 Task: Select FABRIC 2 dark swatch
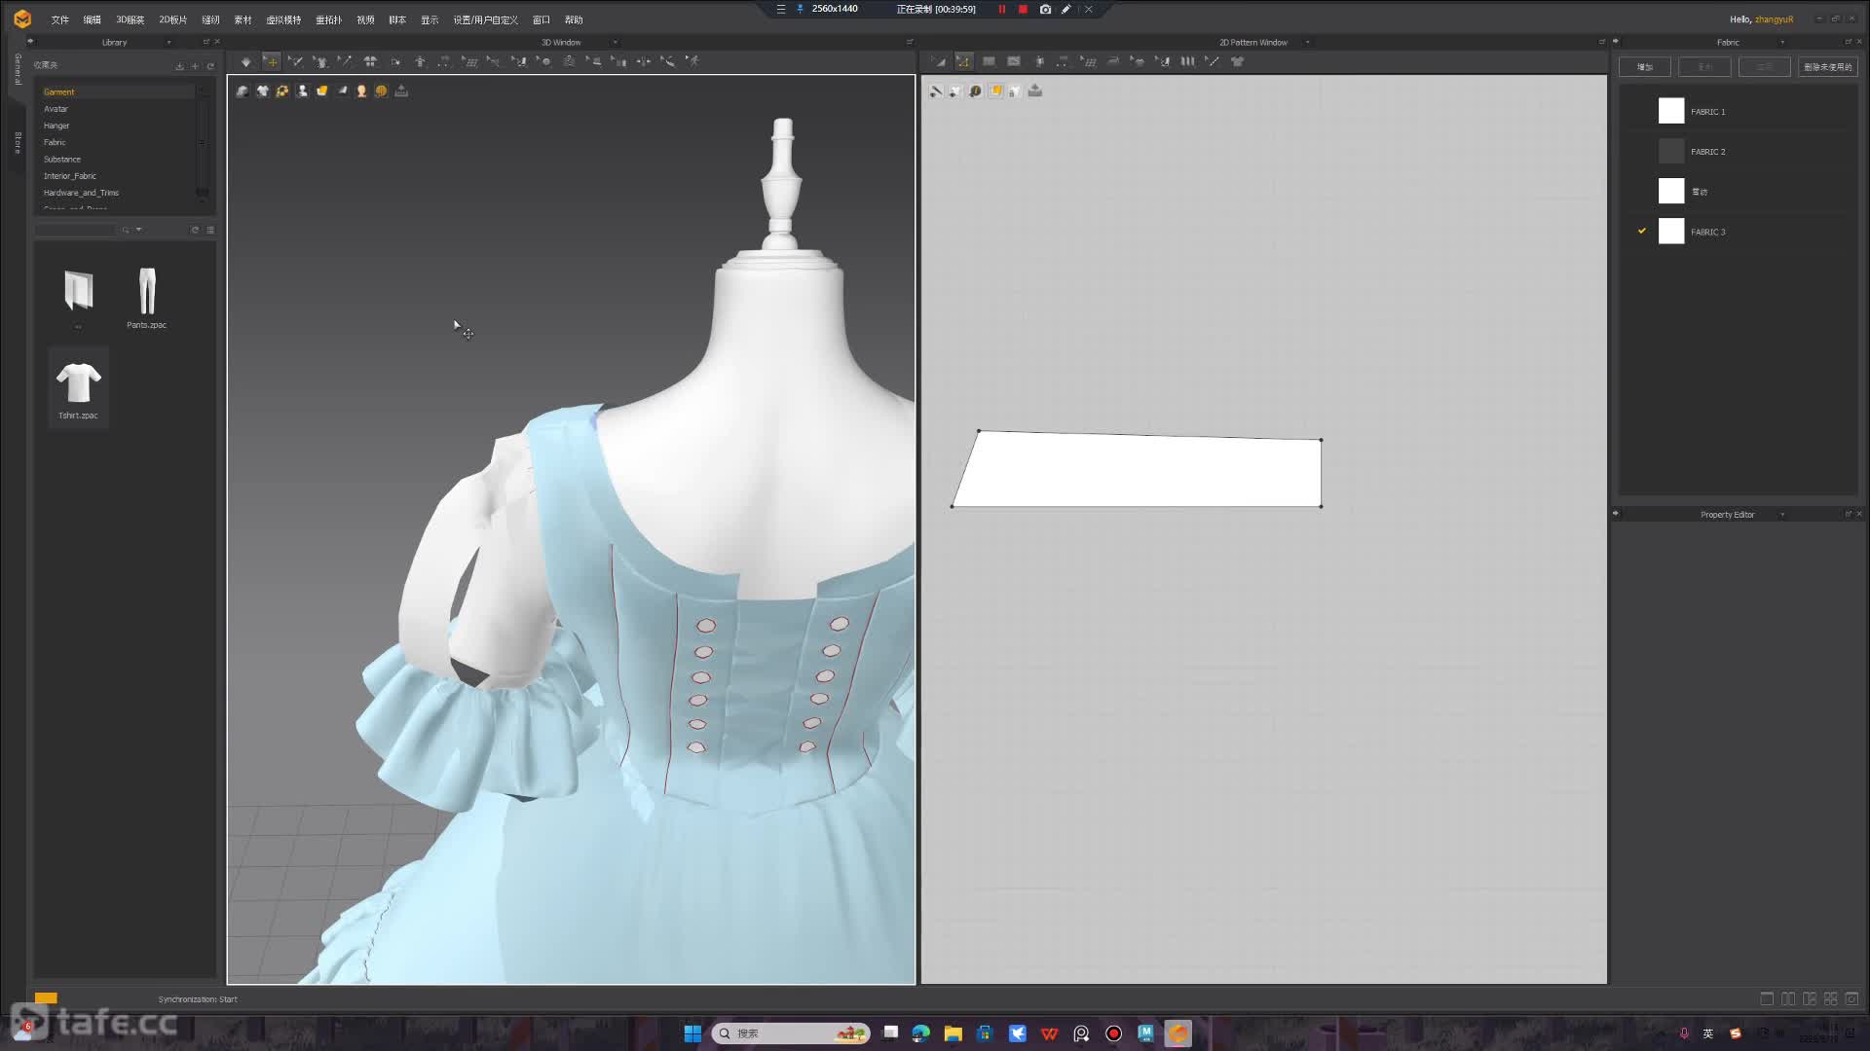[x=1671, y=151]
